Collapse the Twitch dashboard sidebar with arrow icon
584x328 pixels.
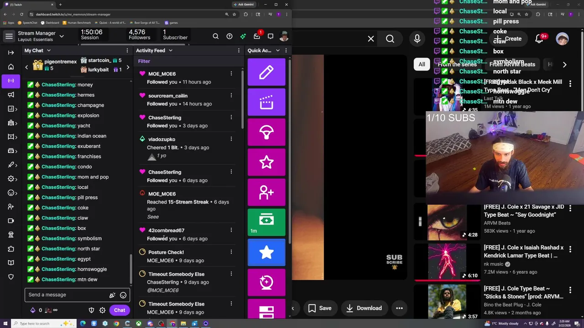click(x=11, y=52)
